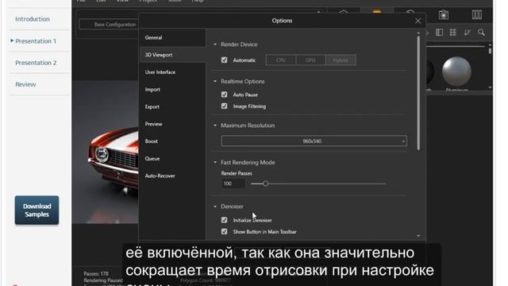Click the Options dialog scroll up arrow

tap(418, 33)
